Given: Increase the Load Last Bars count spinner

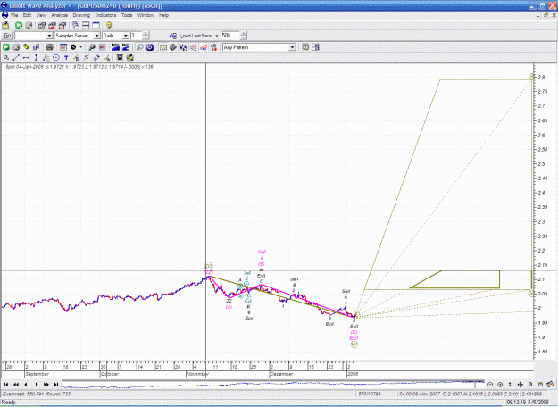Looking at the screenshot, I should (x=244, y=34).
